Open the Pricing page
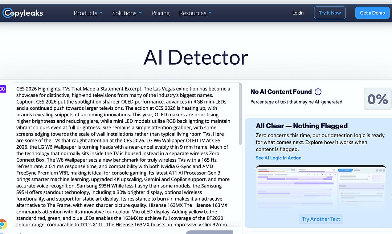Image resolution: width=392 pixels, height=234 pixels. (x=160, y=13)
